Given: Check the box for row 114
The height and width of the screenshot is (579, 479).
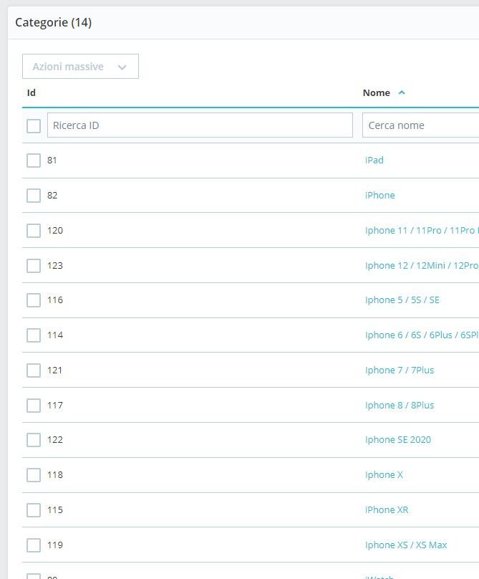Looking at the screenshot, I should point(34,335).
